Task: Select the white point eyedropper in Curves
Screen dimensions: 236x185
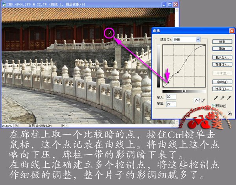Action: coord(228,97)
